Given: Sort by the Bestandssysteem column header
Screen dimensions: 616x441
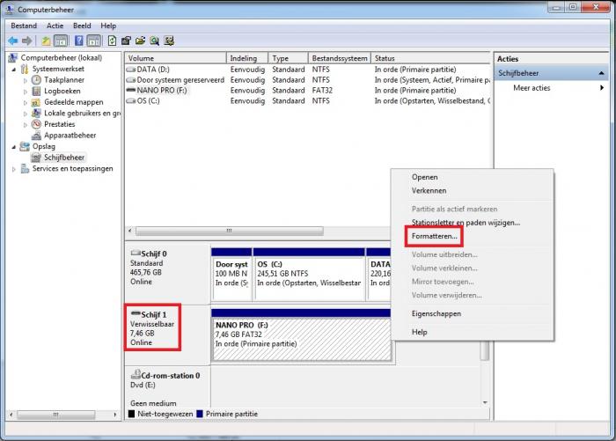Looking at the screenshot, I should [340, 58].
